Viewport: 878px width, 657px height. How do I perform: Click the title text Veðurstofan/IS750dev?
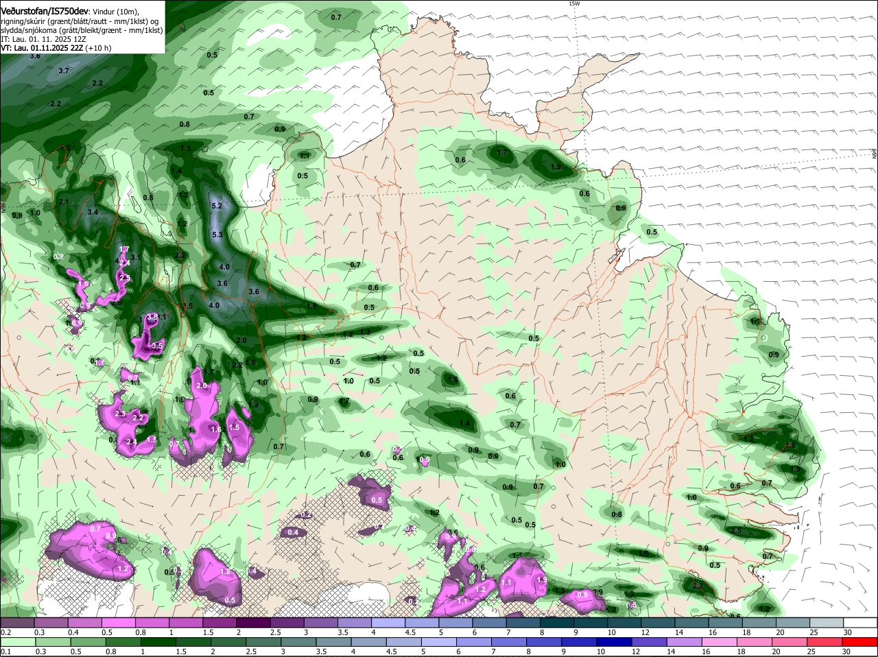[44, 10]
